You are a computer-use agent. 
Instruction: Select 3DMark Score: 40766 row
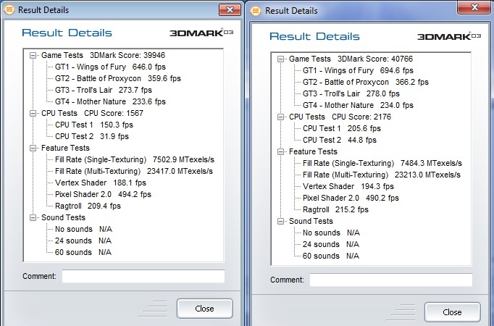tap(351, 59)
